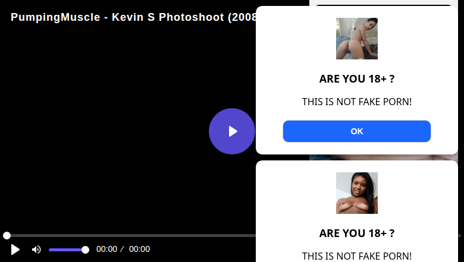Image resolution: width=464 pixels, height=262 pixels.
Task: Click the middle of the video progress bar
Action: pyautogui.click(x=130, y=235)
